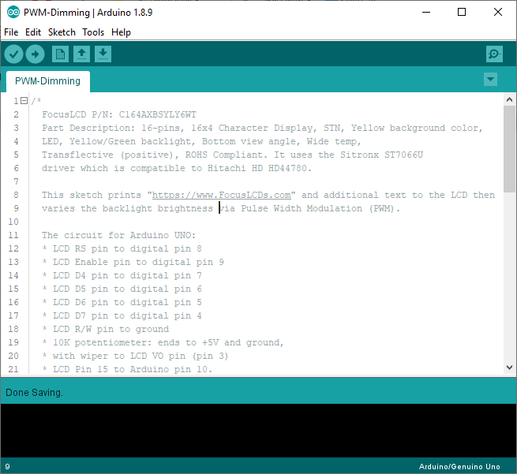Close the Arduino IDE window
This screenshot has height=474, width=517.
(498, 12)
